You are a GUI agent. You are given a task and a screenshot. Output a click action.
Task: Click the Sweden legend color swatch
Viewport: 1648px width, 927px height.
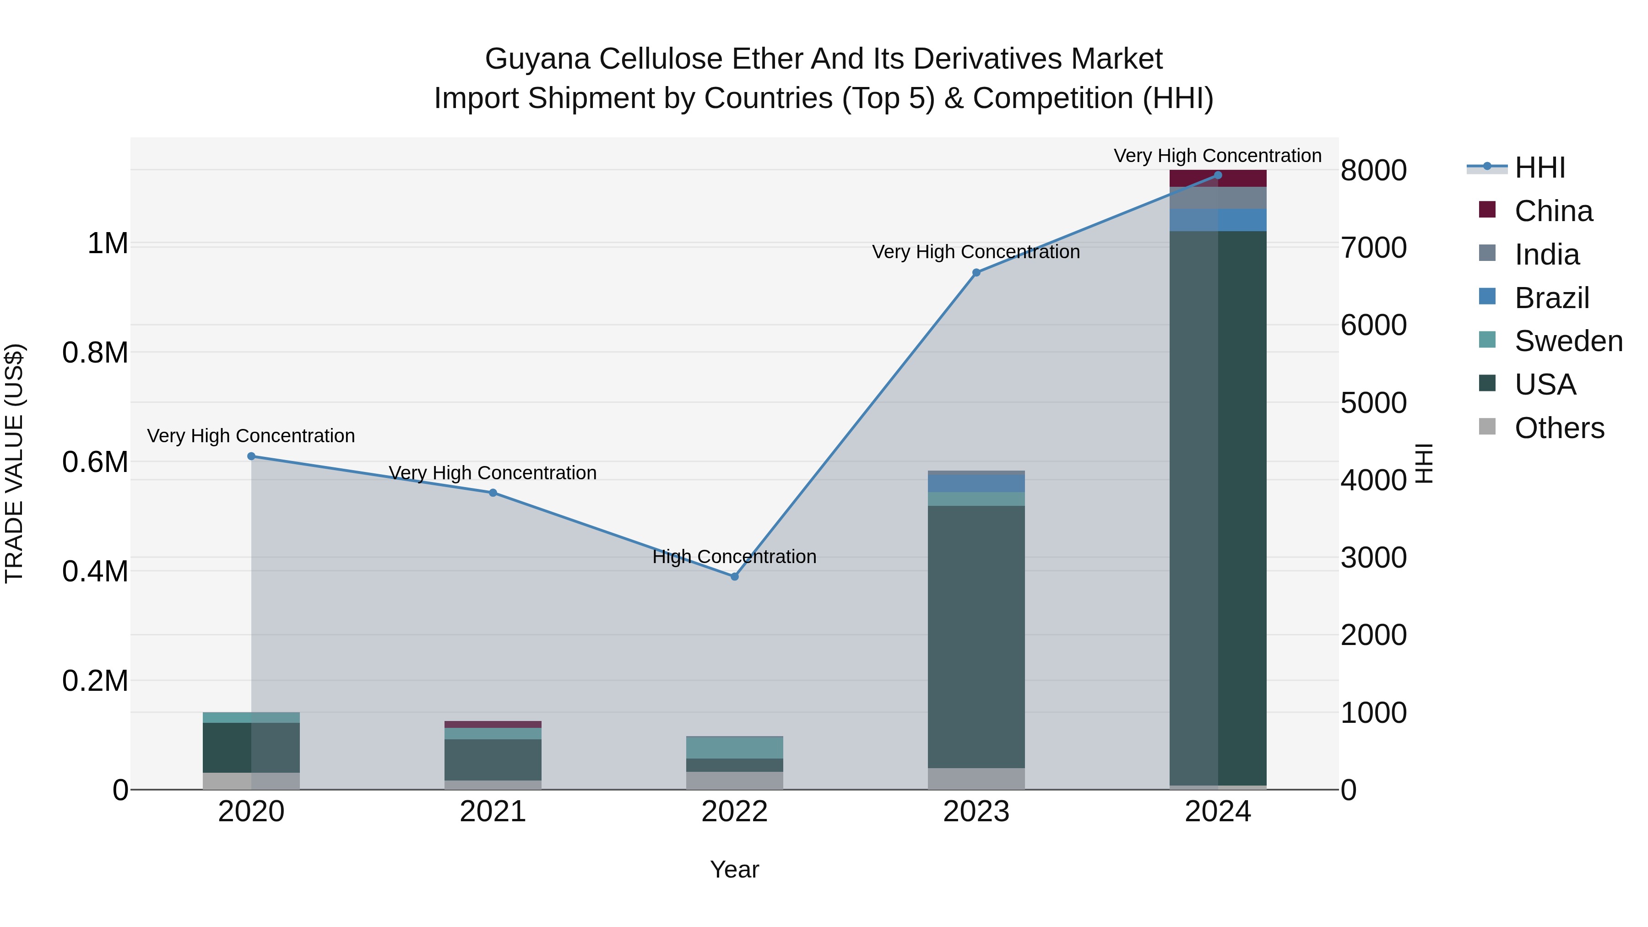pos(1487,340)
